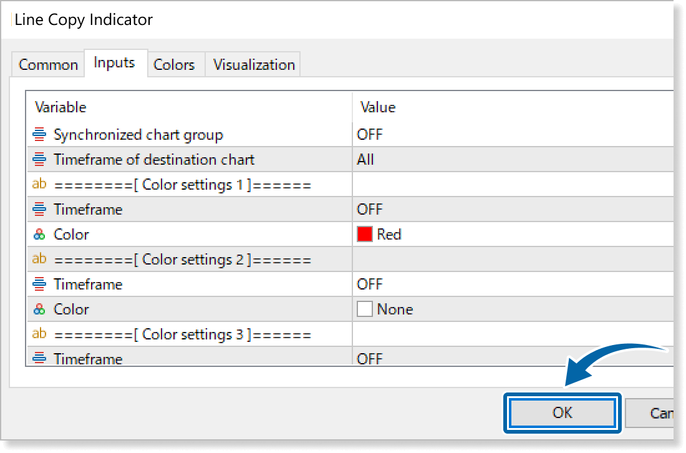This screenshot has width=686, height=453.
Task: Click the palette icon beside the None color row
Action: [39, 309]
